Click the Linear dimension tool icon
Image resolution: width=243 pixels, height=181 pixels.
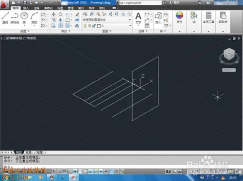click(x=147, y=14)
